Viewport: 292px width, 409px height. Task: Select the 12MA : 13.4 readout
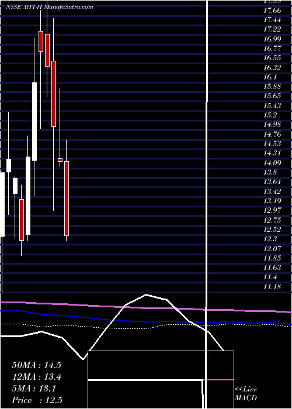click(36, 377)
